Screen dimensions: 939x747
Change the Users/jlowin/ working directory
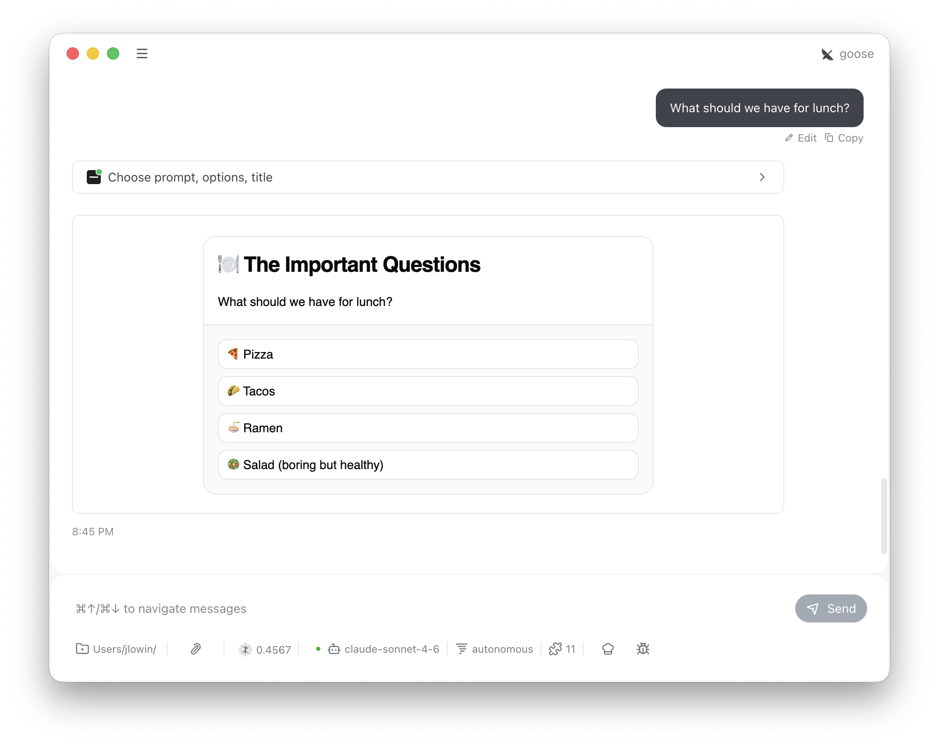click(116, 649)
